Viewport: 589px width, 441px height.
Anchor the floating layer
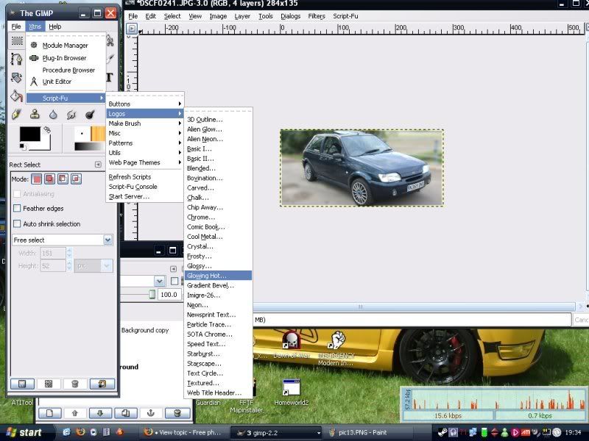pyautogui.click(x=151, y=413)
